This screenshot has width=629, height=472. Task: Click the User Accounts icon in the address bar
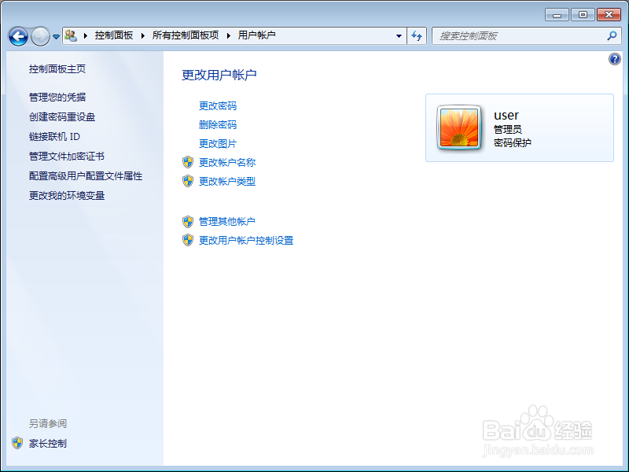[71, 35]
